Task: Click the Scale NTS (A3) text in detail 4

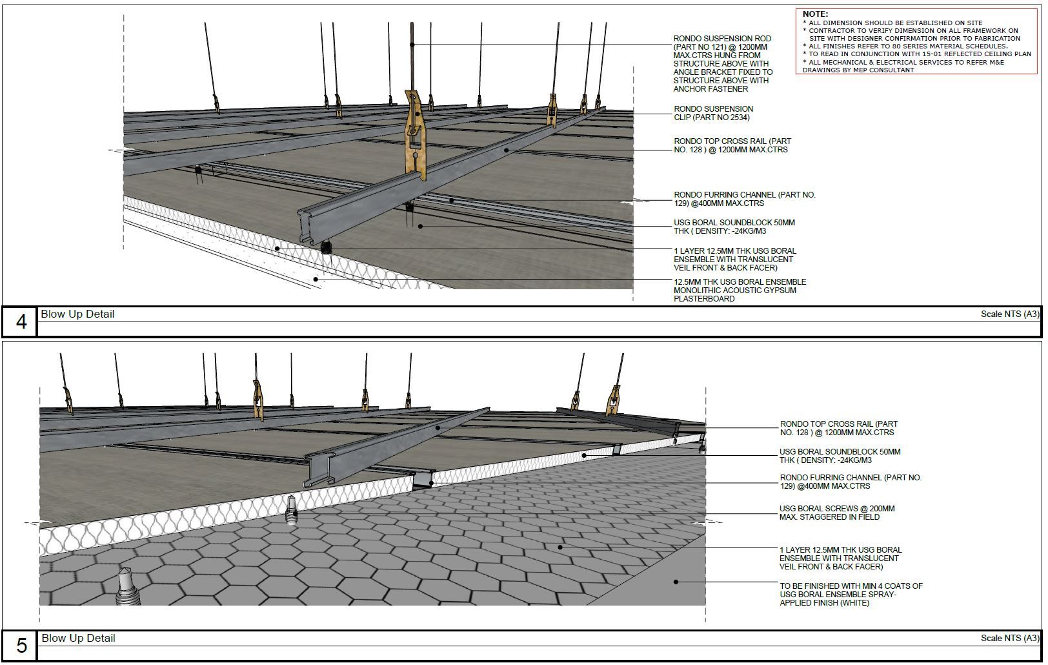Action: click(1010, 314)
